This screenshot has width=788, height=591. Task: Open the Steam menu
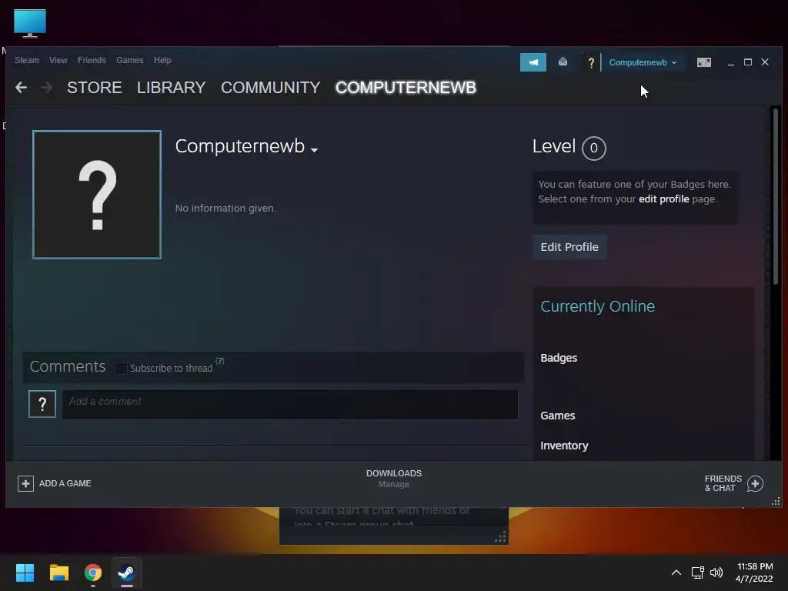27,60
